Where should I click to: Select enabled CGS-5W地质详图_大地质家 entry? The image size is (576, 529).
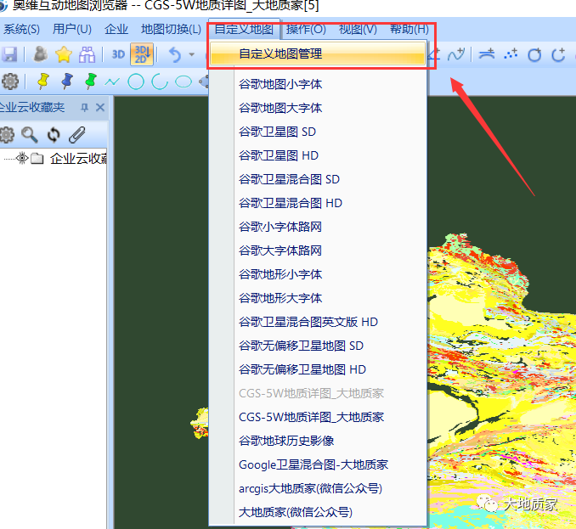pyautogui.click(x=318, y=417)
